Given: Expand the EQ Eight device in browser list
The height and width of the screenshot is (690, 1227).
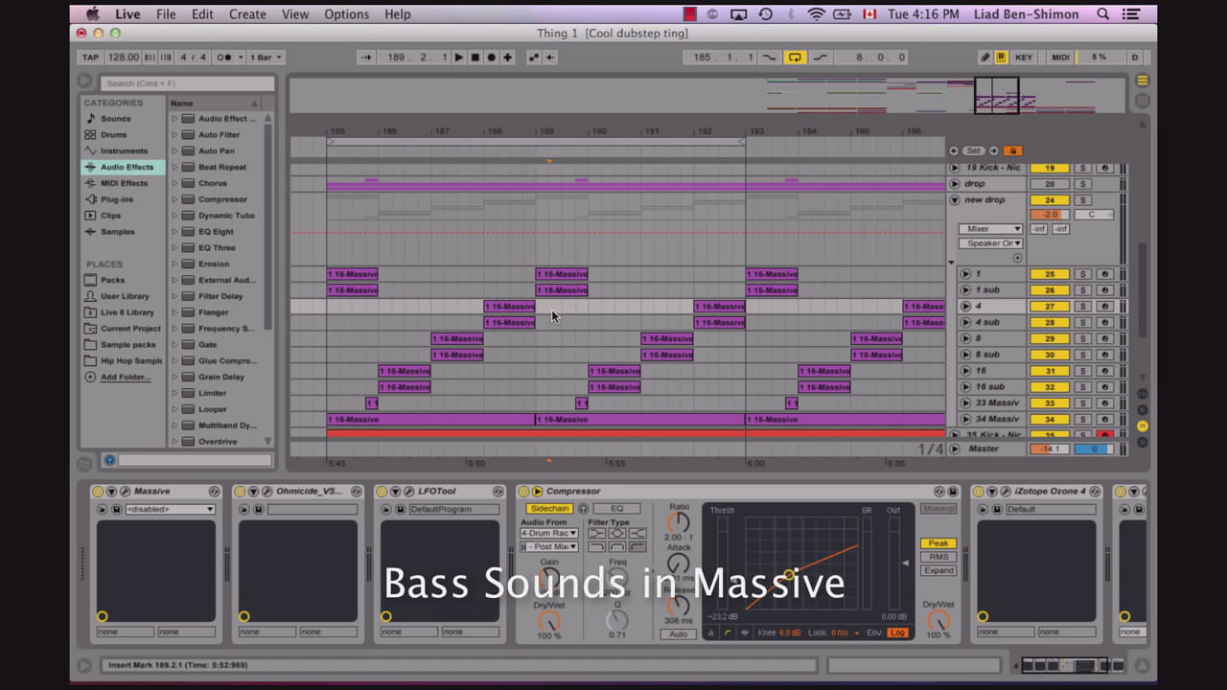Looking at the screenshot, I should point(174,232).
